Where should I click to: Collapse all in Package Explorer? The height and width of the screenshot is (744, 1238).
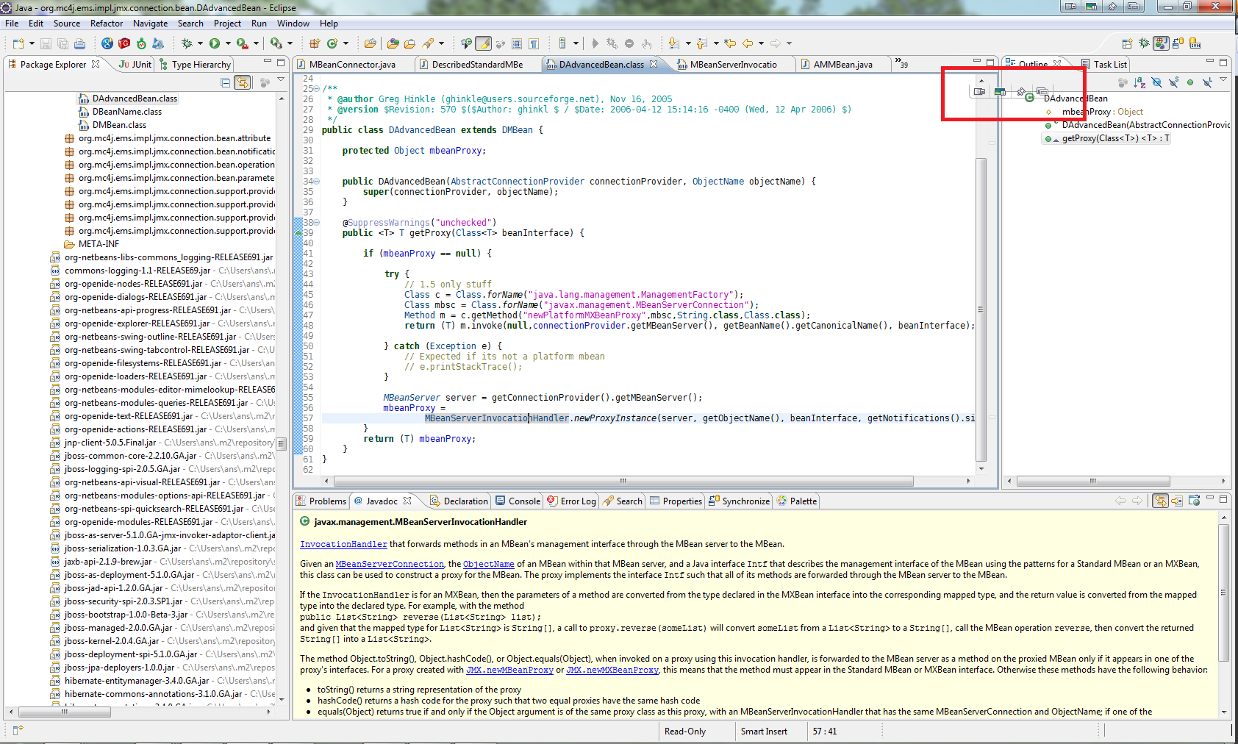(226, 83)
